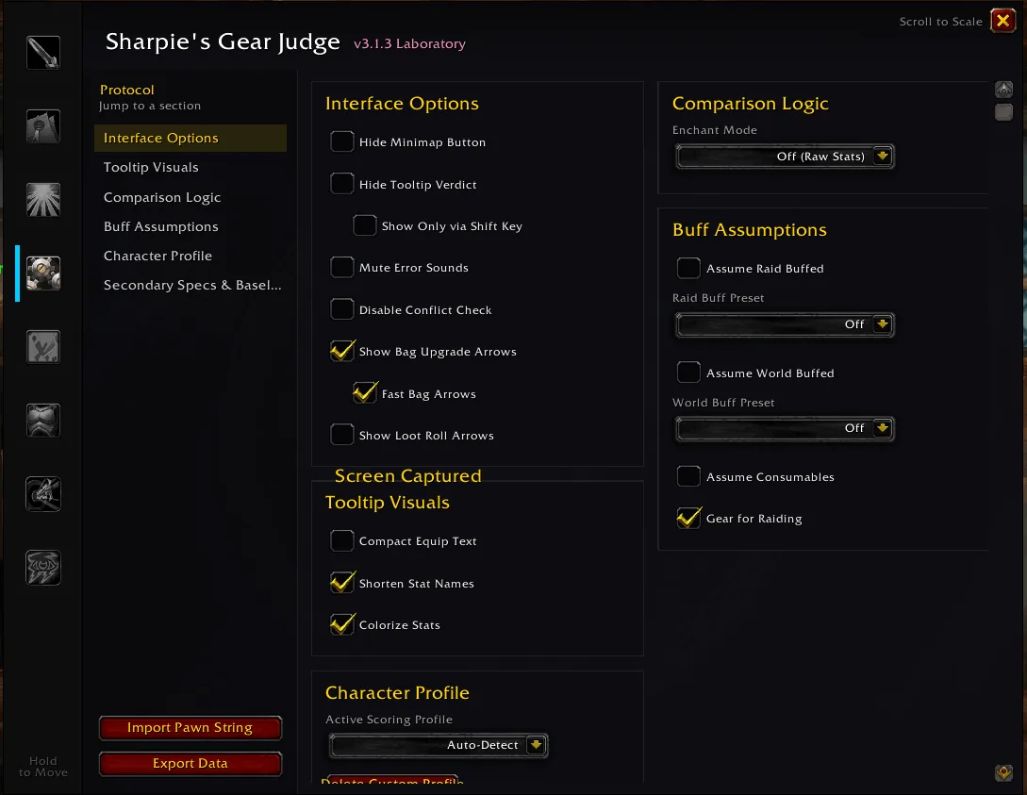Image resolution: width=1027 pixels, height=795 pixels.
Task: Uncheck Shorten Stat Names
Action: (342, 583)
